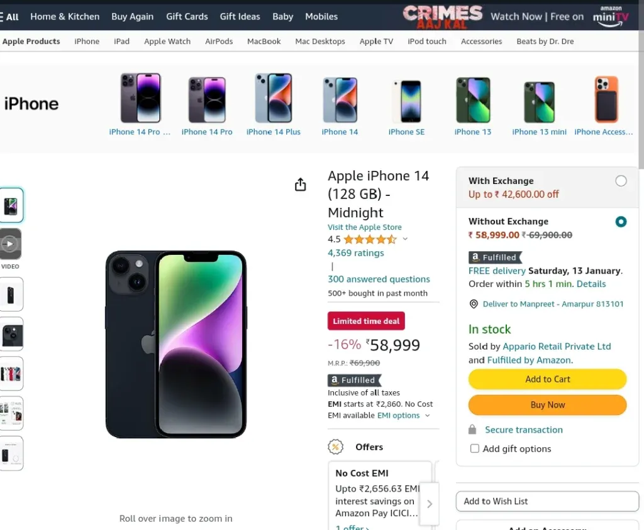The image size is (644, 530).
Task: Expand the EMI options dropdown
Action: coord(427,416)
